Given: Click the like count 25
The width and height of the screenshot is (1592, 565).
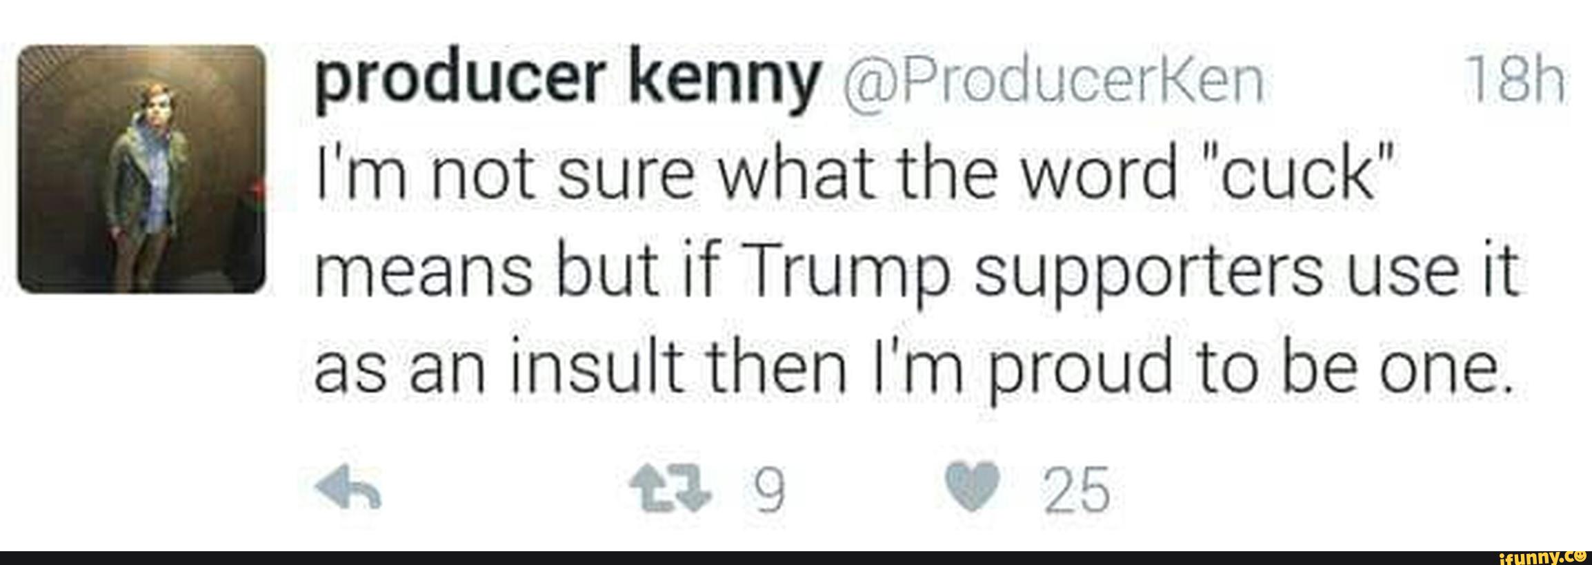Looking at the screenshot, I should coord(1077,491).
